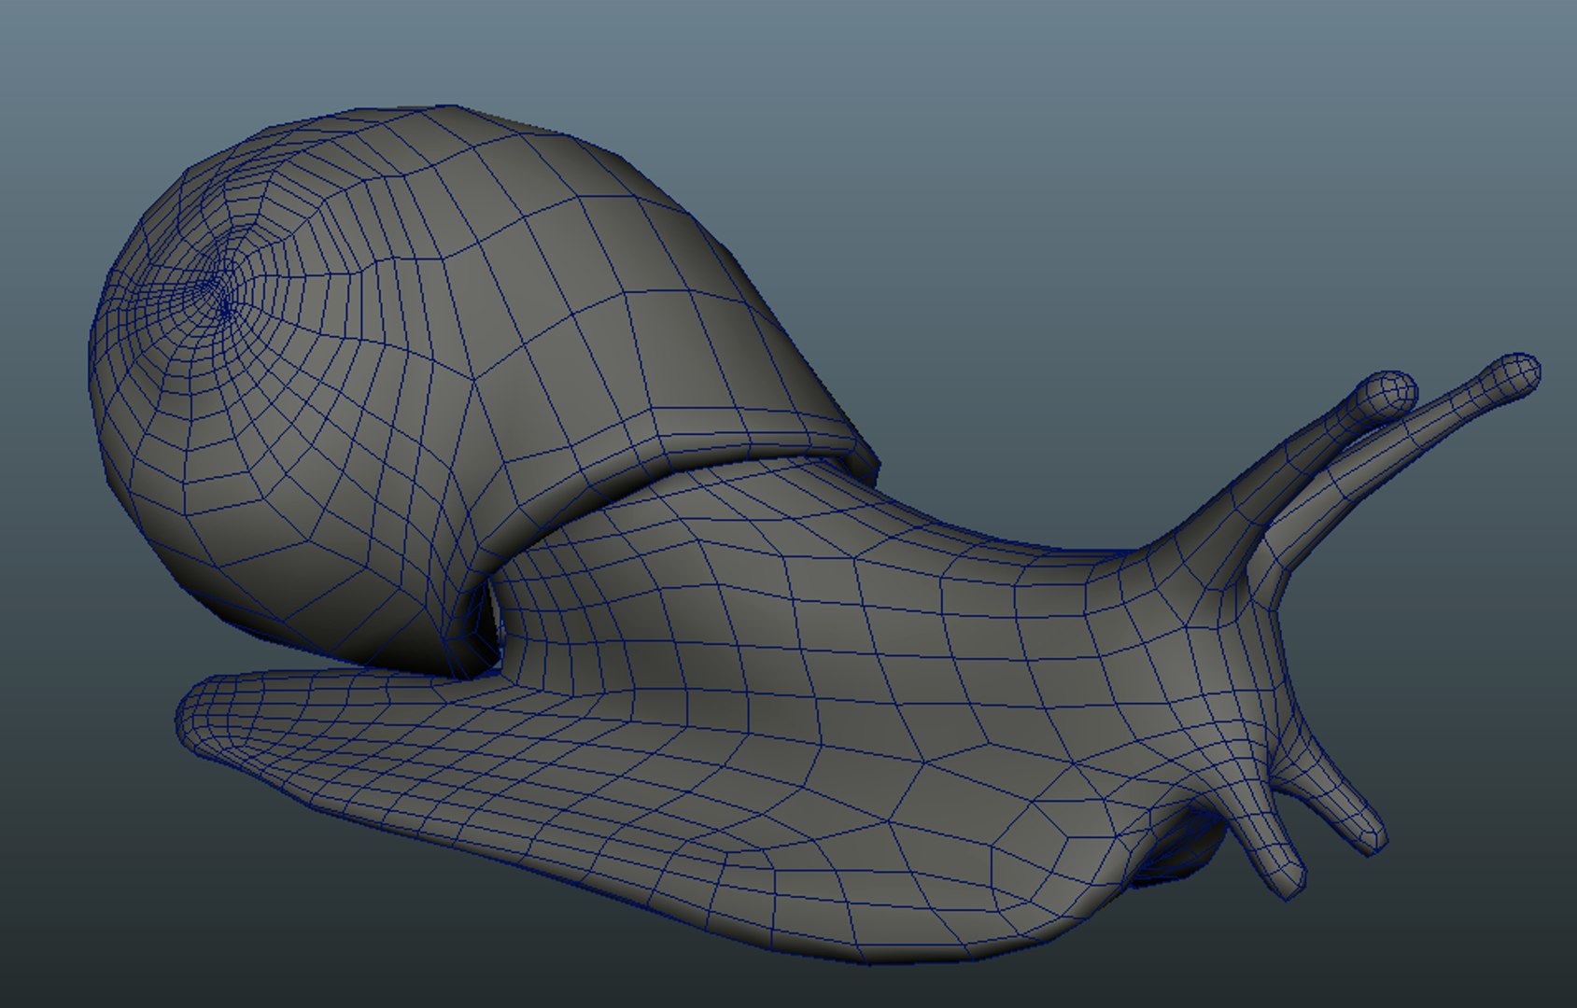Click the rear lower tentacle tip
Viewport: 1577px width, 1008px height.
click(1372, 834)
